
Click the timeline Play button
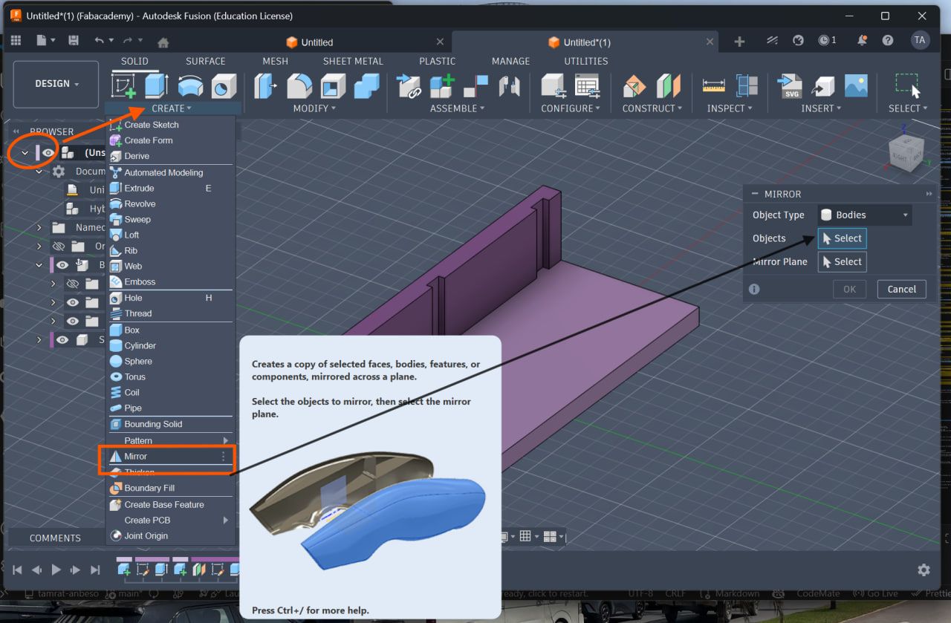click(x=56, y=570)
